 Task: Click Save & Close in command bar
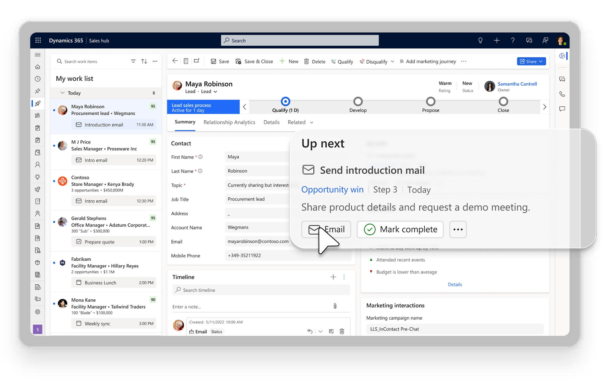[254, 62]
